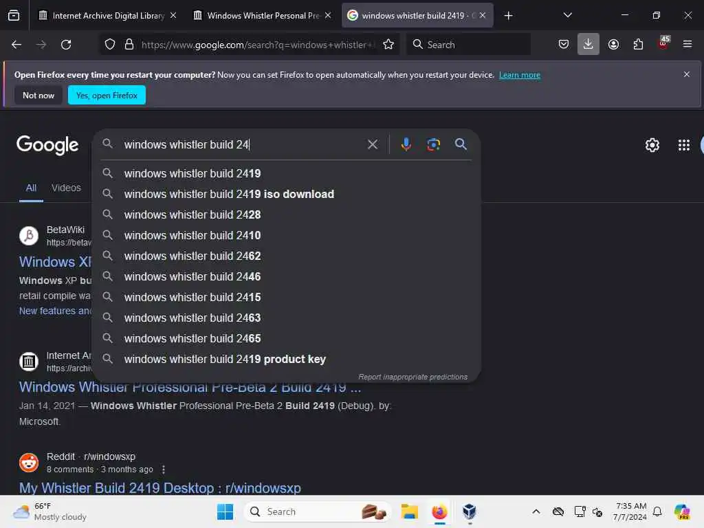Open Firefox View recent browsing icon

pyautogui.click(x=14, y=15)
